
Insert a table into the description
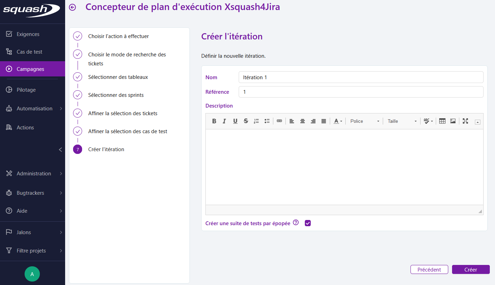442,121
